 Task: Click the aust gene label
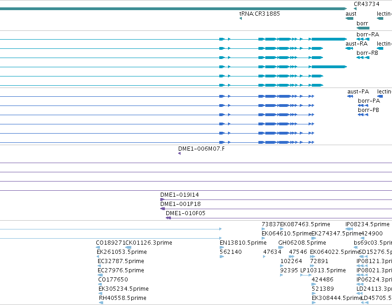tap(351, 14)
